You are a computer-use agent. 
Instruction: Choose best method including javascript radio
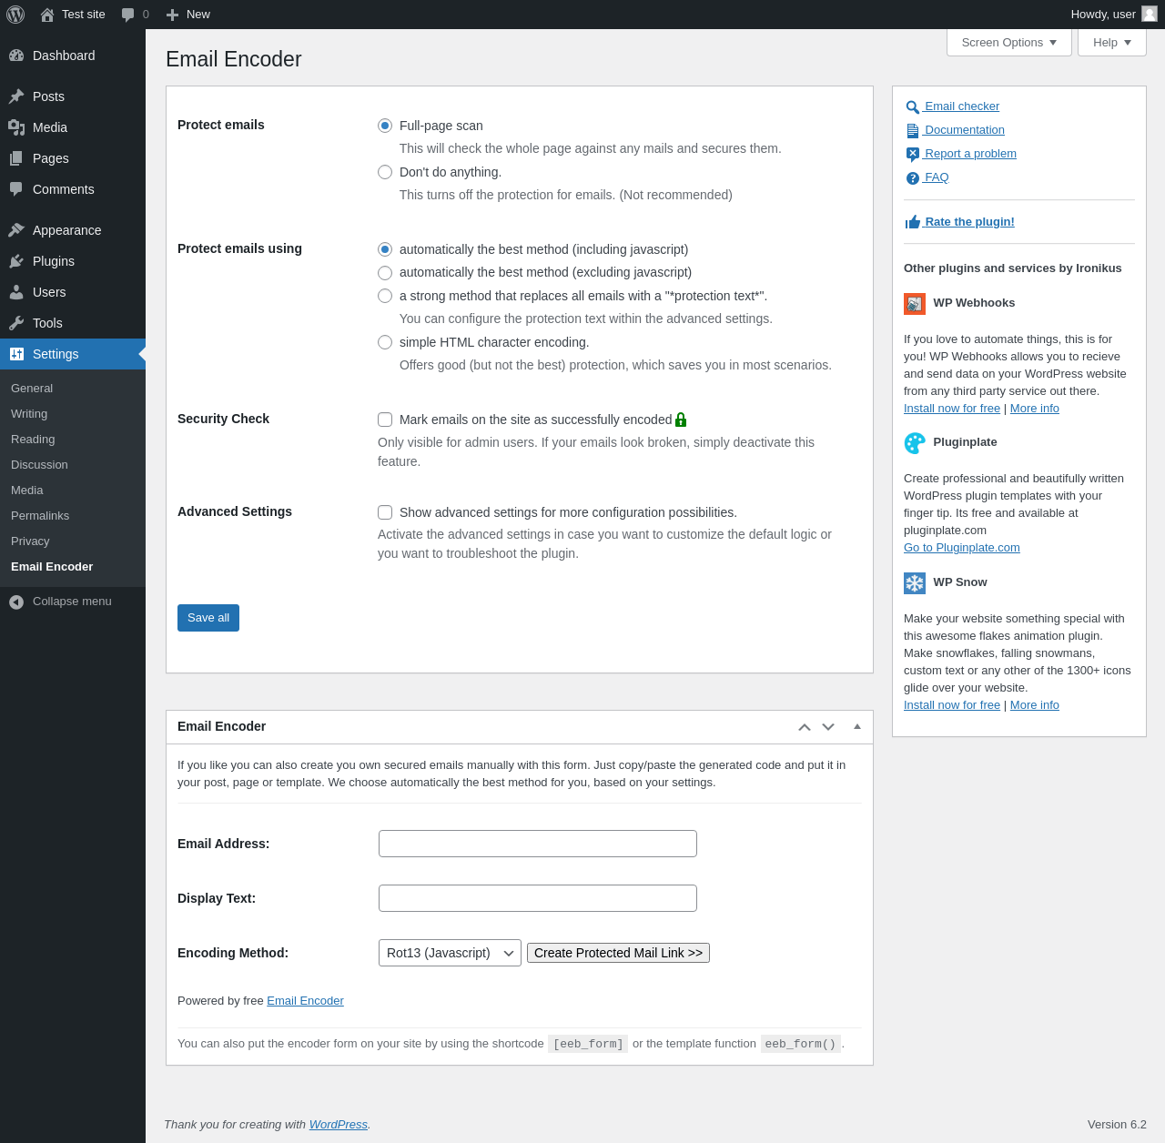click(x=385, y=249)
